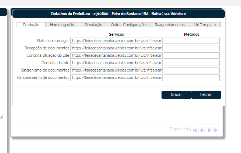Focus Métodos field for Consulta situação do lote
Screen dimensions: 241x153
[x=192, y=55]
